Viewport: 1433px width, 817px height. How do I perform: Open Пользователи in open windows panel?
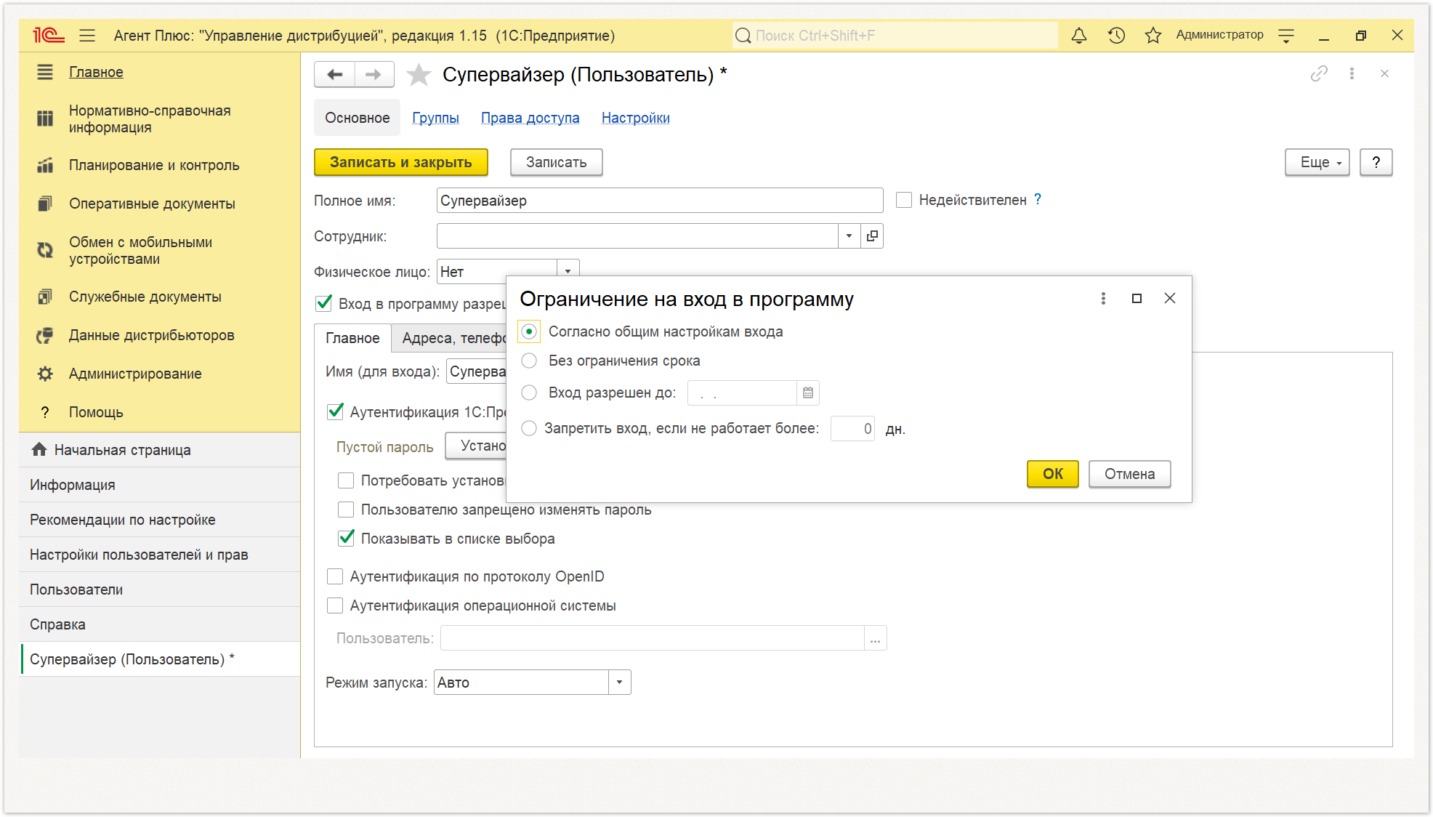(160, 589)
